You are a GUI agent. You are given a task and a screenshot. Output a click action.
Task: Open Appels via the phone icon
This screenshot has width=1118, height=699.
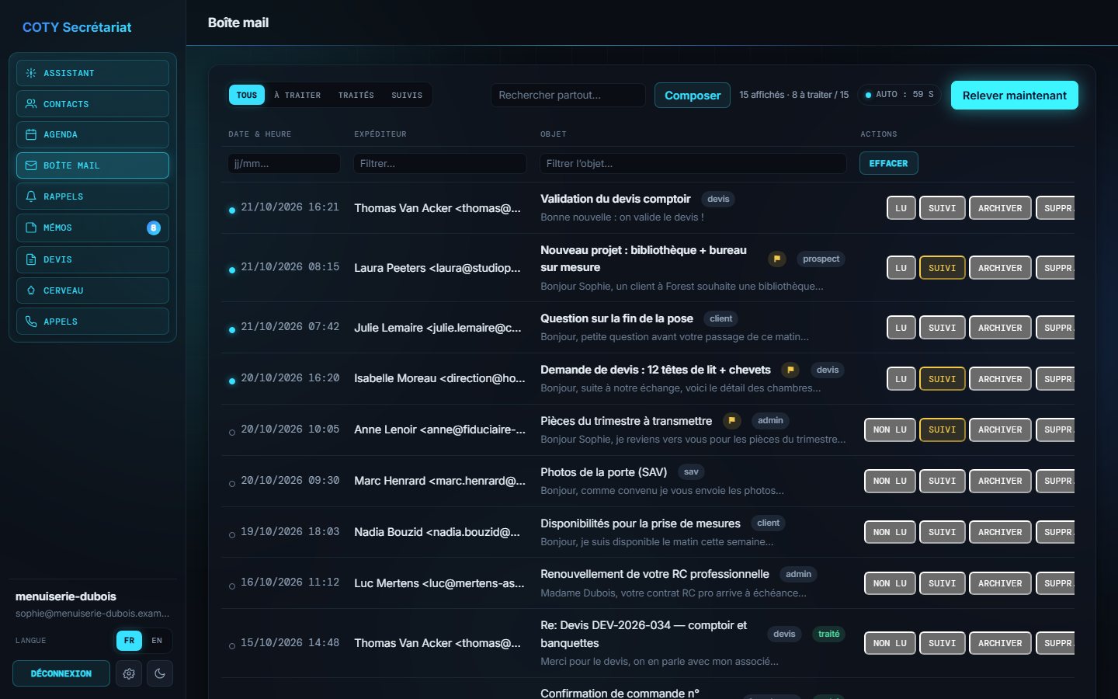(x=31, y=322)
